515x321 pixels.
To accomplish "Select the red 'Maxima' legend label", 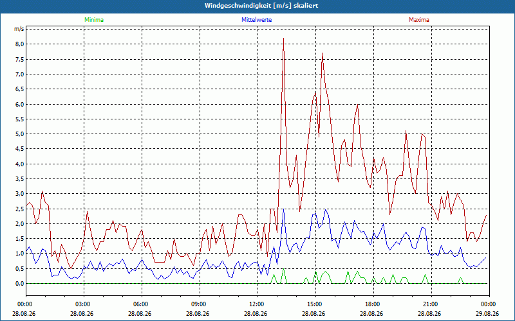I will click(419, 20).
